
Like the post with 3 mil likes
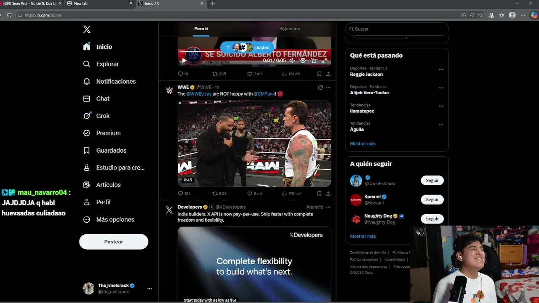(255, 74)
